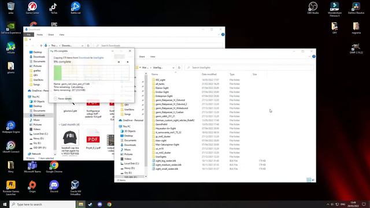Viewport: 370px width, 208px height.
Task: Go up one level in Downloads window
Action: click(41, 46)
